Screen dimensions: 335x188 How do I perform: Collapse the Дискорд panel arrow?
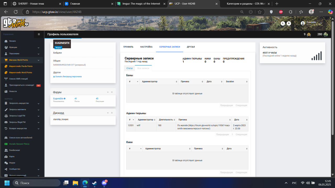pos(108,113)
